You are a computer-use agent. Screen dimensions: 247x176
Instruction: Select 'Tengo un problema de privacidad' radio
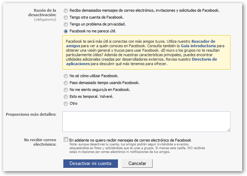pyautogui.click(x=66, y=24)
